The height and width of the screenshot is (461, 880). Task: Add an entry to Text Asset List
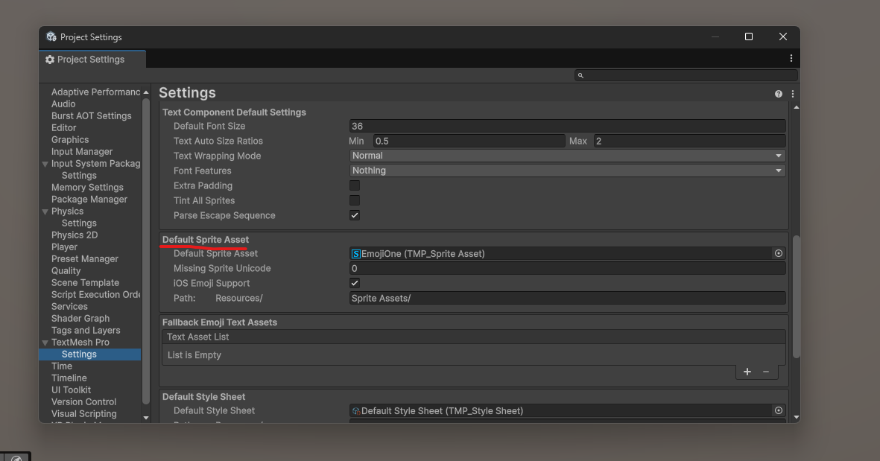747,372
